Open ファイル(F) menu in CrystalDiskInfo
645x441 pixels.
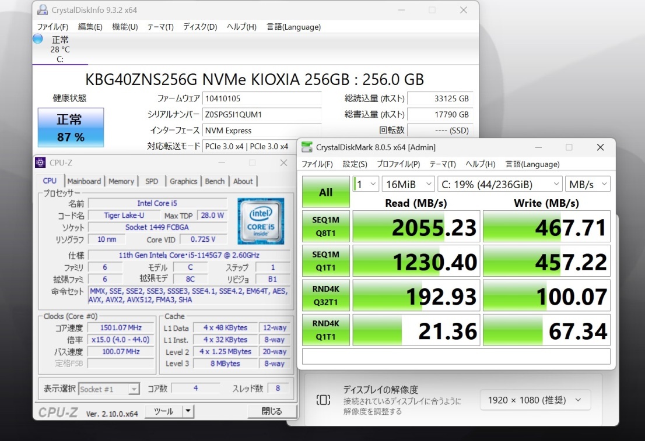(52, 27)
